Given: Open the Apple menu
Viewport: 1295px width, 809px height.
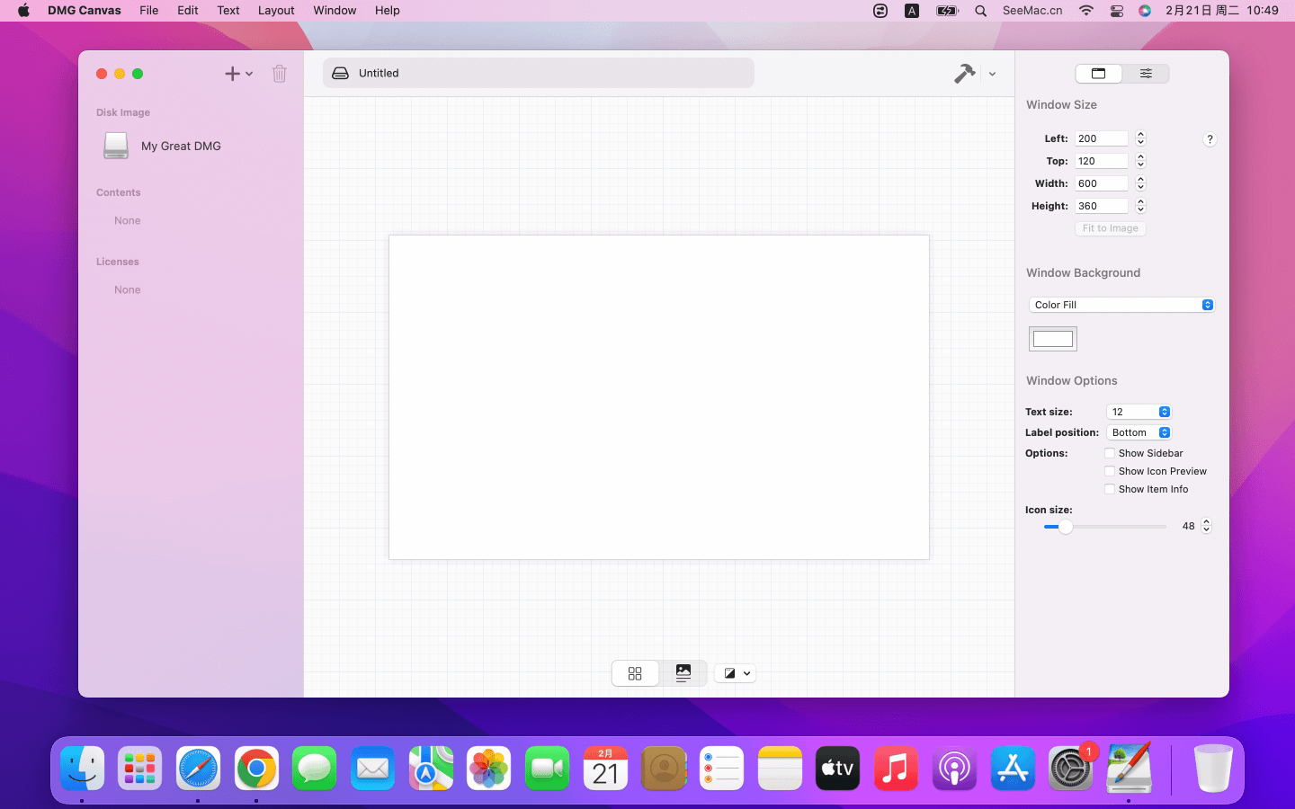Looking at the screenshot, I should click(x=23, y=11).
